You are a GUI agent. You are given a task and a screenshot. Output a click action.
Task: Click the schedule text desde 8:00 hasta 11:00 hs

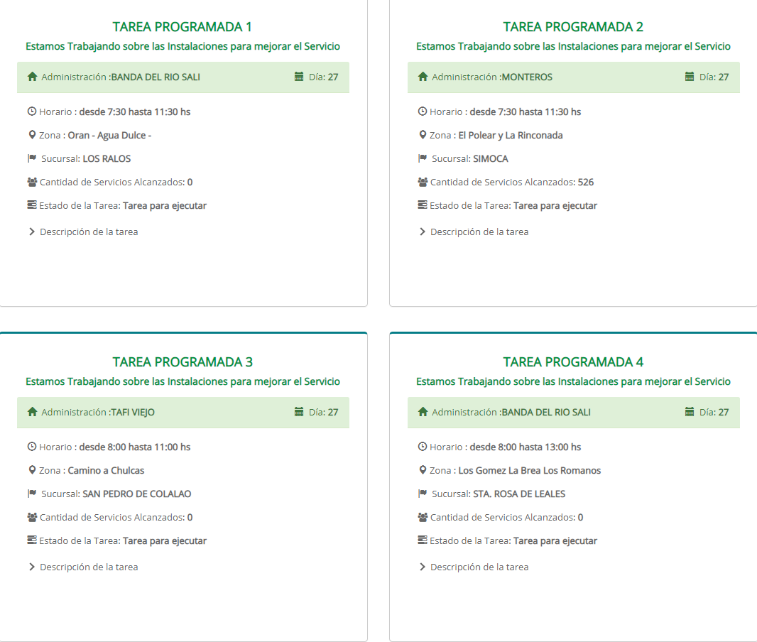point(135,447)
